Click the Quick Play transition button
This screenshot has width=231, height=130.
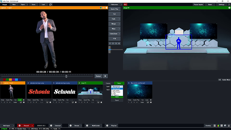pyautogui.click(x=114, y=9)
